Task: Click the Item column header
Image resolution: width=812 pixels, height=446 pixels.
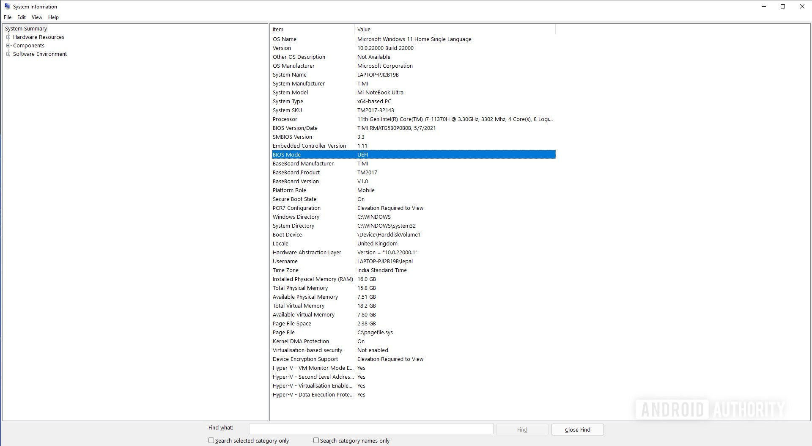Action: pyautogui.click(x=313, y=29)
